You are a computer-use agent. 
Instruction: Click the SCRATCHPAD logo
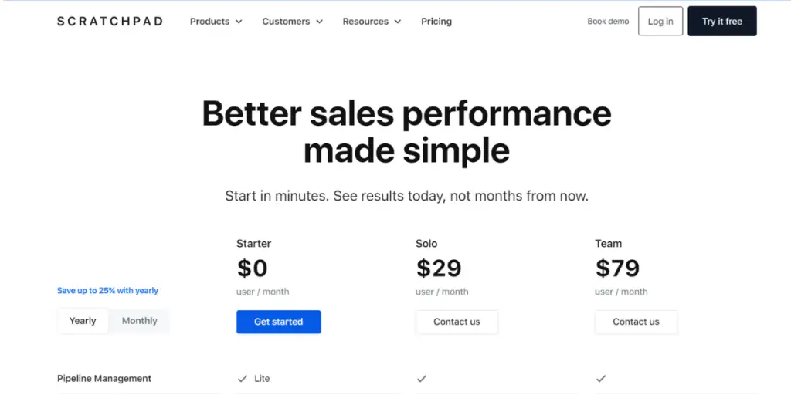[110, 21]
